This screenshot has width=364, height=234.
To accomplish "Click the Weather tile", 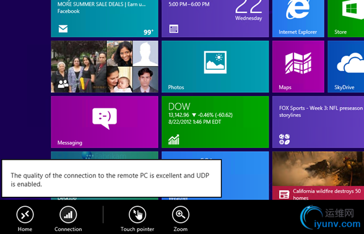I will [x=245, y=176].
